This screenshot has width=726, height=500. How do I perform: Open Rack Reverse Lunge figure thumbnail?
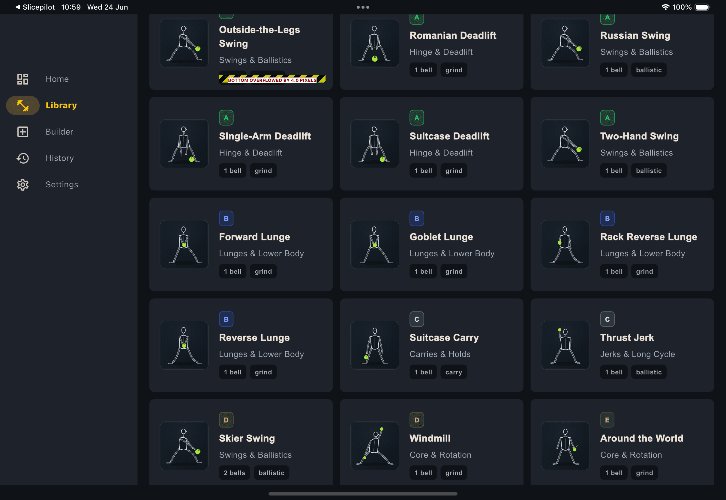tap(565, 244)
